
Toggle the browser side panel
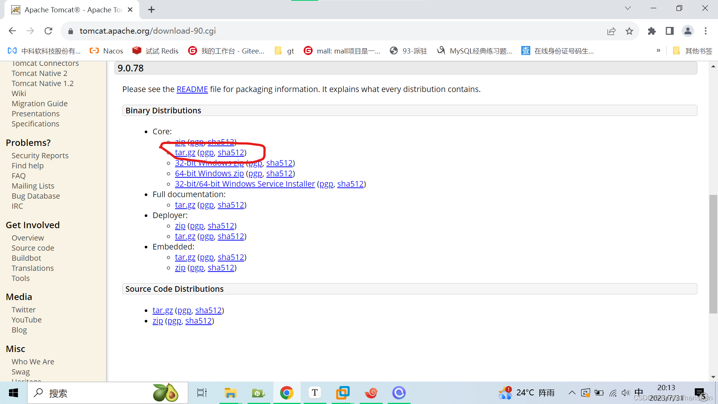click(x=670, y=31)
